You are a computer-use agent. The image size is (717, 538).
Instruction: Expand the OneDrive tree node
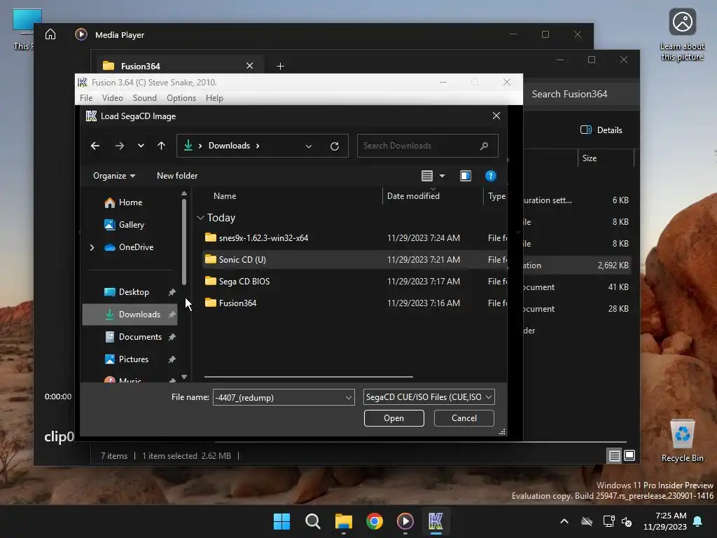click(x=92, y=247)
